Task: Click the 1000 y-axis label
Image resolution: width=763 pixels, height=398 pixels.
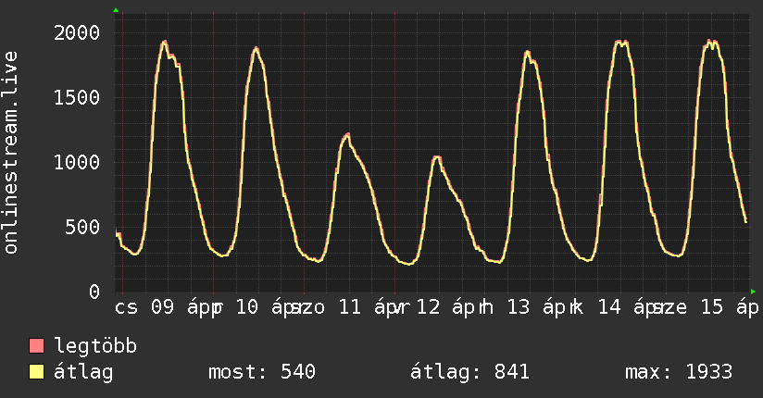Action: pos(77,163)
